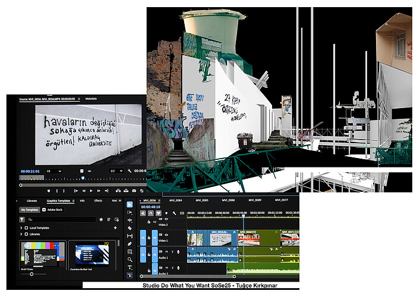Screen dimensions: 420x297
Task: Select the Pen tool
Action: pos(130,244)
